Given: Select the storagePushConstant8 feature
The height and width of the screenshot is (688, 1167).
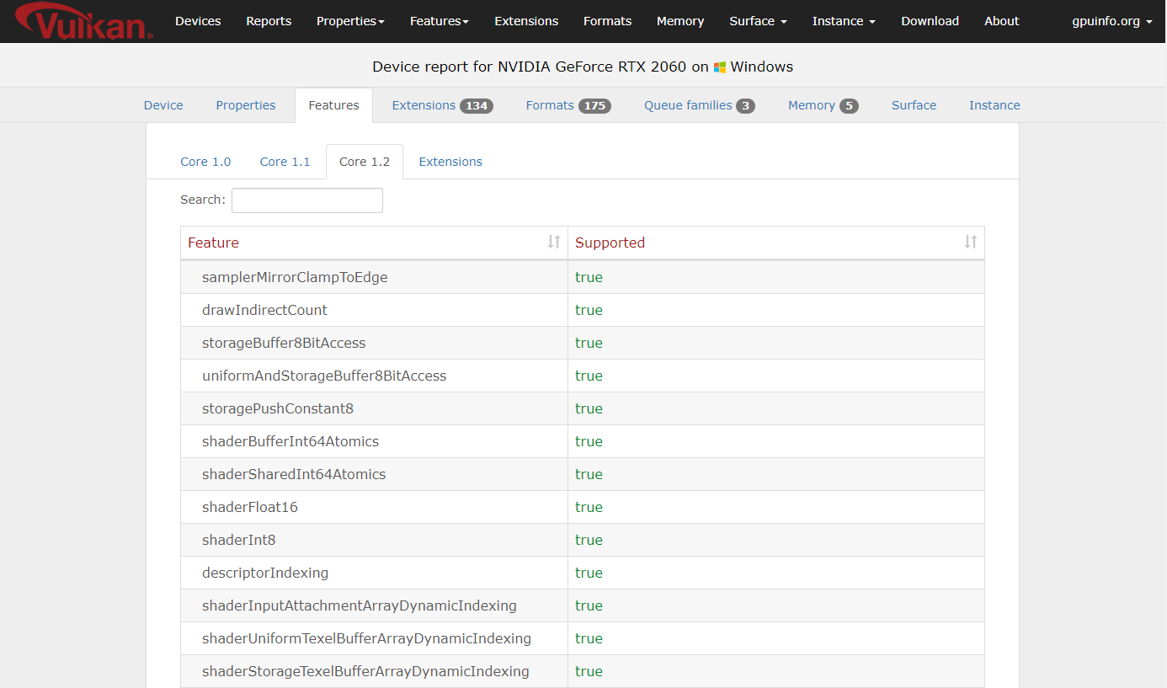Looking at the screenshot, I should point(278,408).
